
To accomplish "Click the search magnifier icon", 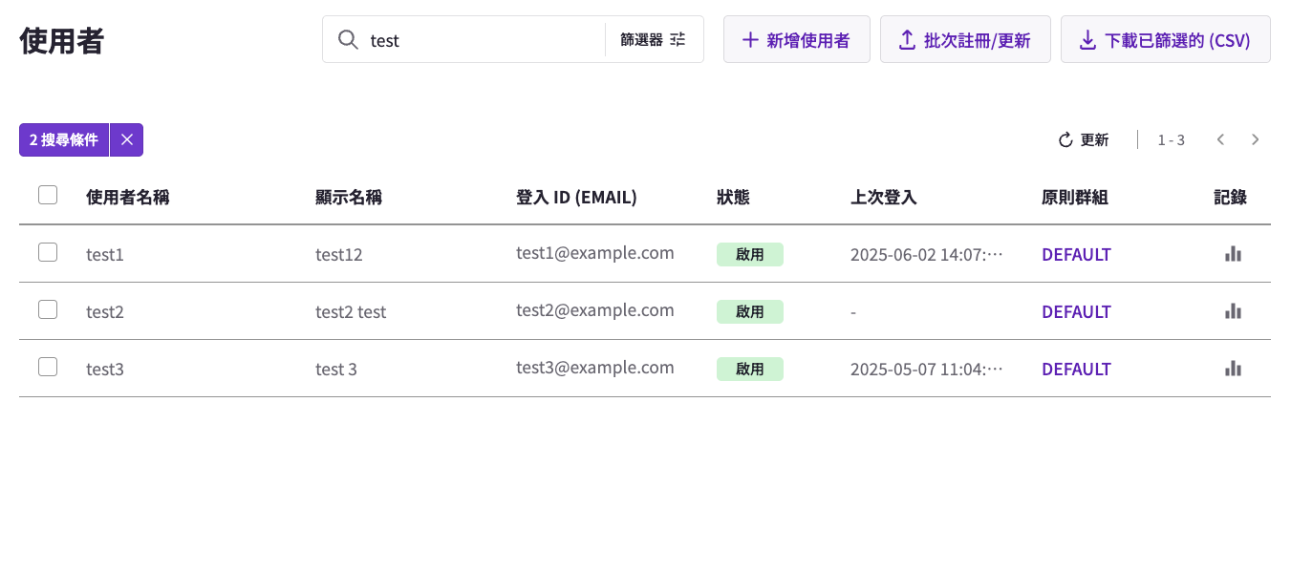I will pos(349,40).
